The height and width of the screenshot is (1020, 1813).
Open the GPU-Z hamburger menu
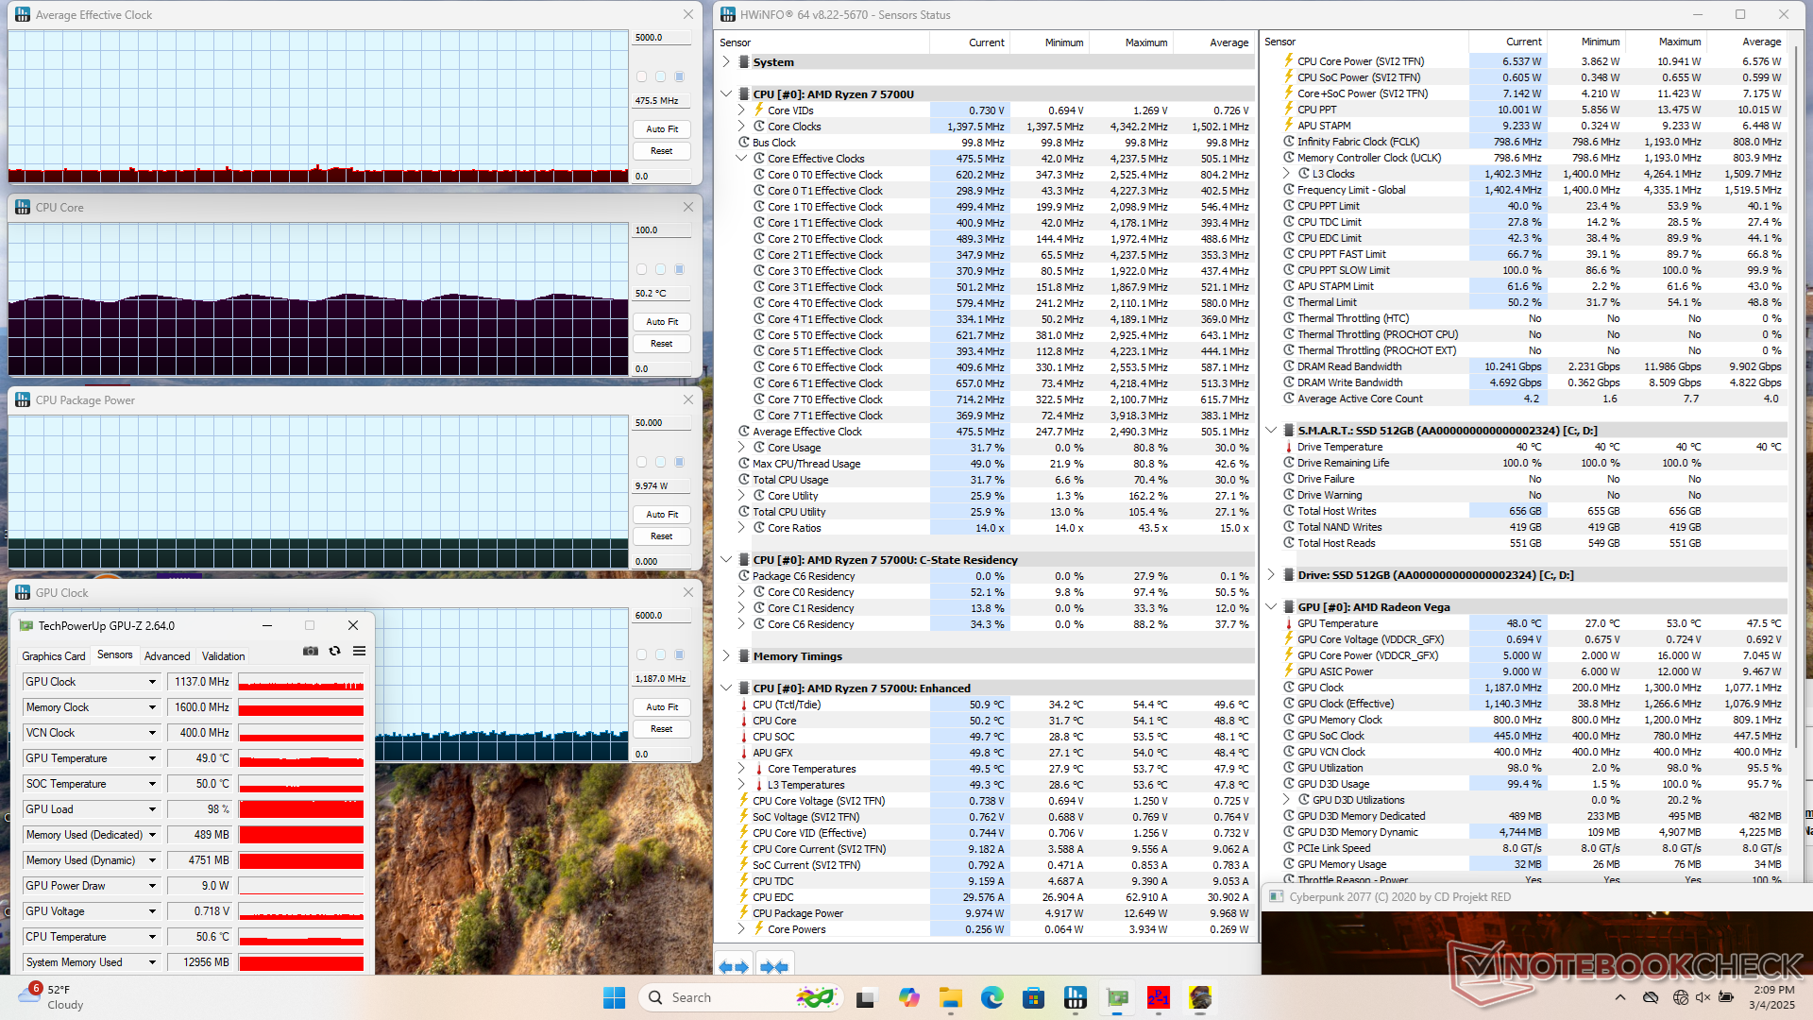[x=359, y=651]
